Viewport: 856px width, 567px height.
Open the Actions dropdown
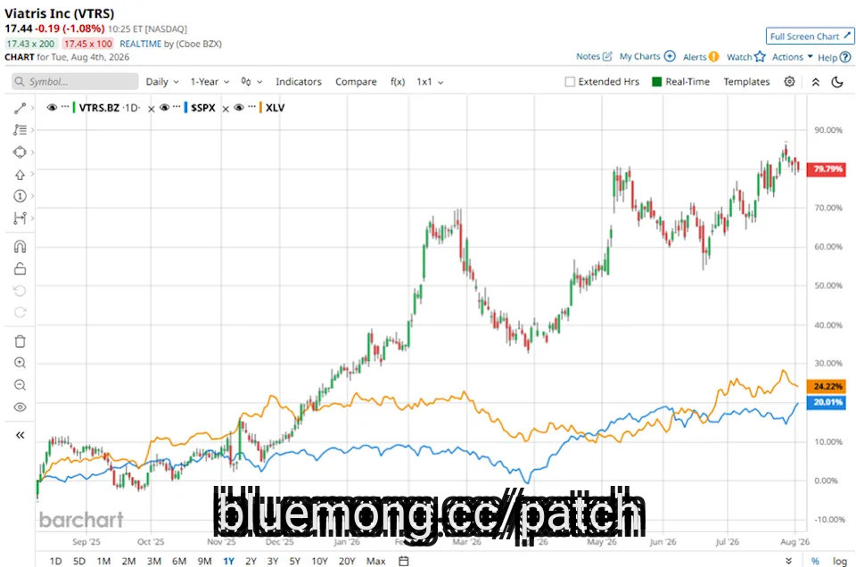coord(792,57)
